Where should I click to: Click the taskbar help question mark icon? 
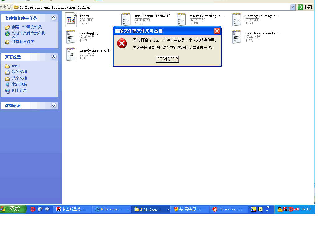coord(261,209)
